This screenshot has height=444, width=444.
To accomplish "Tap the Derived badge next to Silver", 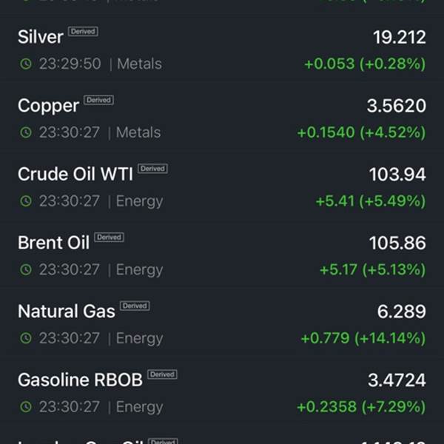I will click(83, 31).
